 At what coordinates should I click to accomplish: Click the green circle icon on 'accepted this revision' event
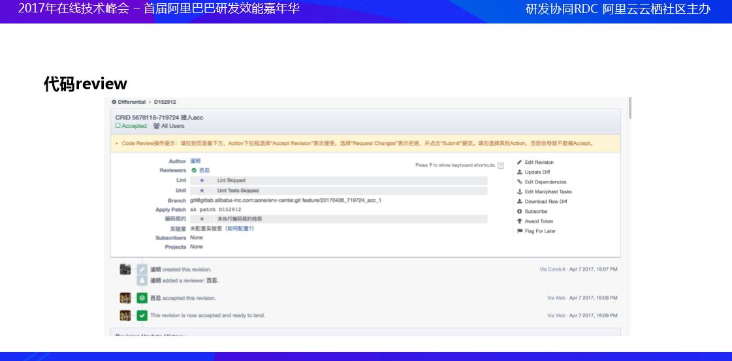point(142,298)
